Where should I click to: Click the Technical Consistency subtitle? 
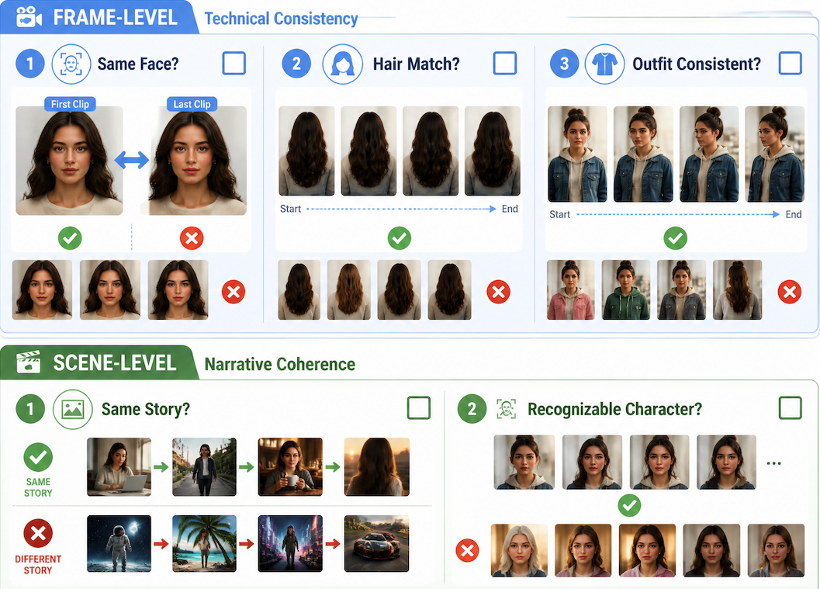(x=281, y=19)
